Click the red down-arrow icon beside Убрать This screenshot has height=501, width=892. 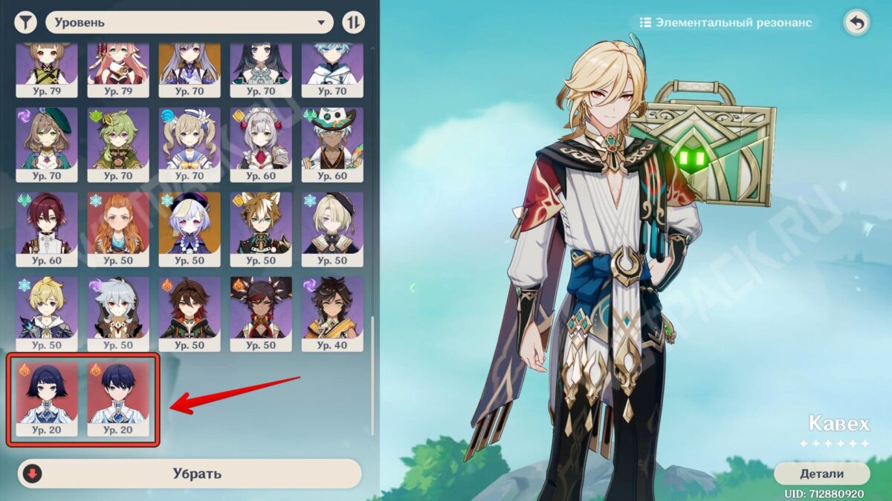tap(33, 474)
